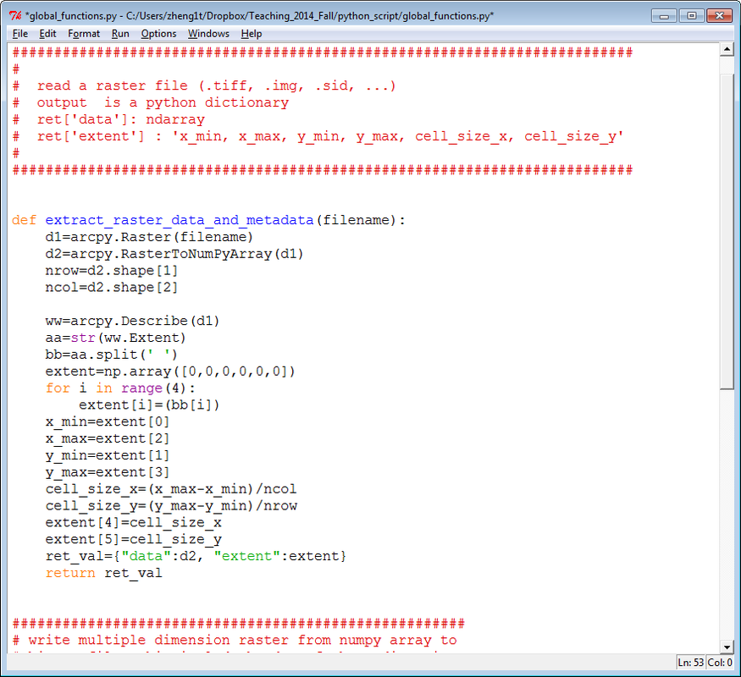Image resolution: width=741 pixels, height=677 pixels.
Task: Click the 'return ret_val' line
Action: [x=103, y=573]
